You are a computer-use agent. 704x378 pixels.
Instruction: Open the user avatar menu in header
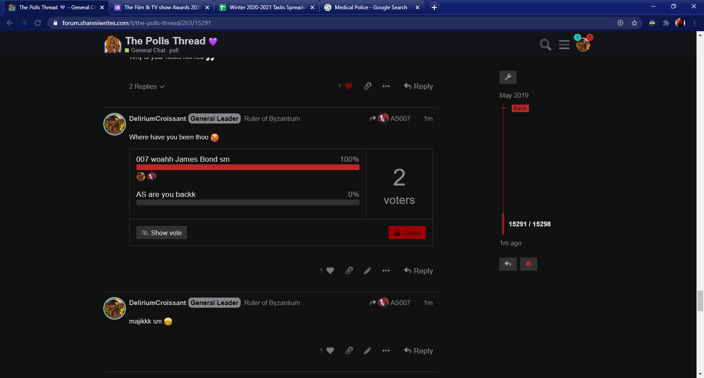583,44
